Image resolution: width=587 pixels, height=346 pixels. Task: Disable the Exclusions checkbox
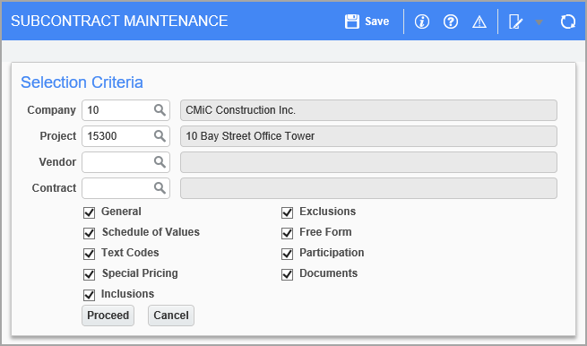pyautogui.click(x=287, y=212)
